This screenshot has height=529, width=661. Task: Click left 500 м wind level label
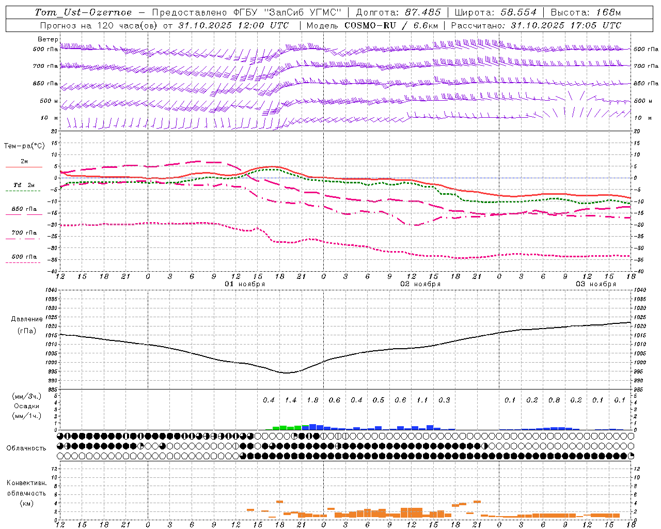(x=49, y=101)
